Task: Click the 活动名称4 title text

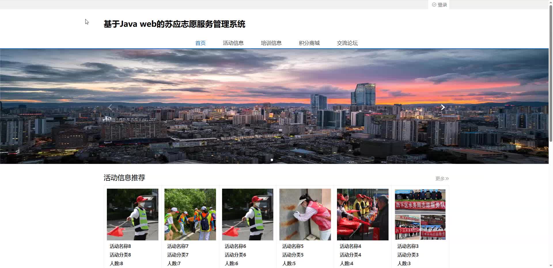Action: point(351,246)
